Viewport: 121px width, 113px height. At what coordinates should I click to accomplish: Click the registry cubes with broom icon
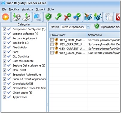click(88, 17)
